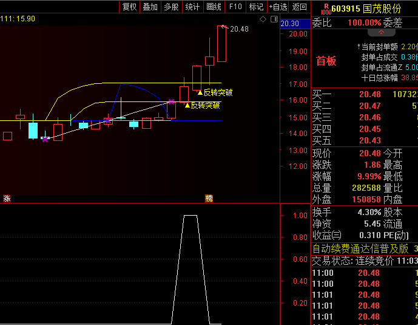Click the 封单占流通Z label

382,67
